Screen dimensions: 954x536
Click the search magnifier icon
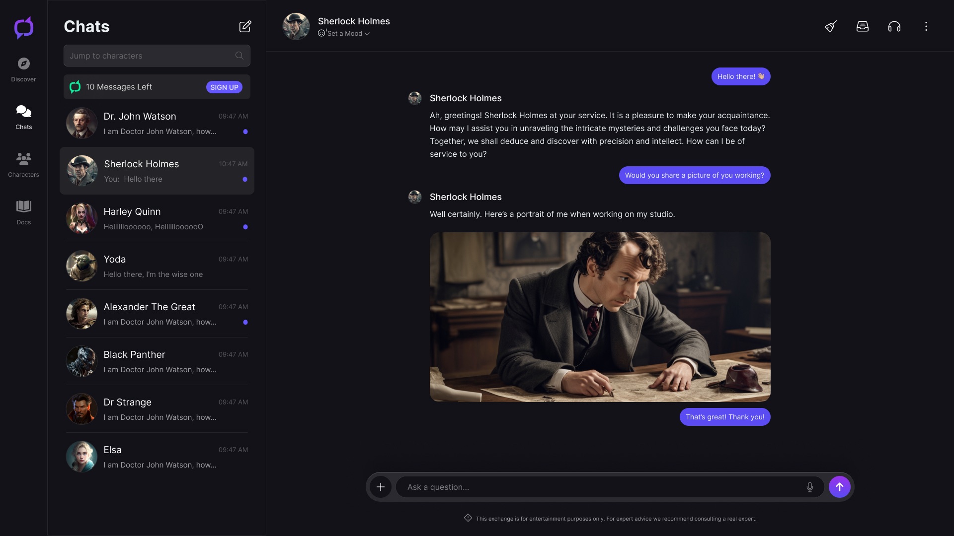point(239,56)
